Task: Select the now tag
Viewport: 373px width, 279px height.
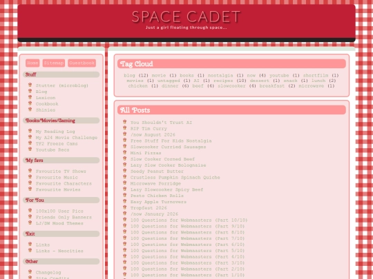Action: pos(251,76)
